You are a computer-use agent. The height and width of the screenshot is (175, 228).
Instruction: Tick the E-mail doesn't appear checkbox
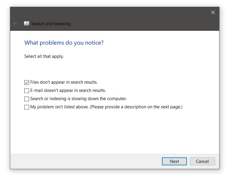coord(27,91)
